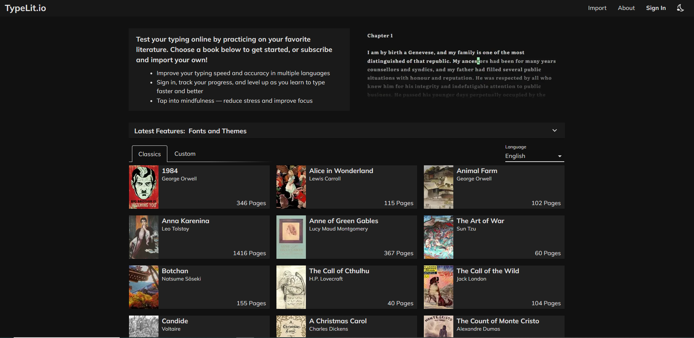
Task: Click The Call of Cthulhu cover image
Action: click(291, 287)
